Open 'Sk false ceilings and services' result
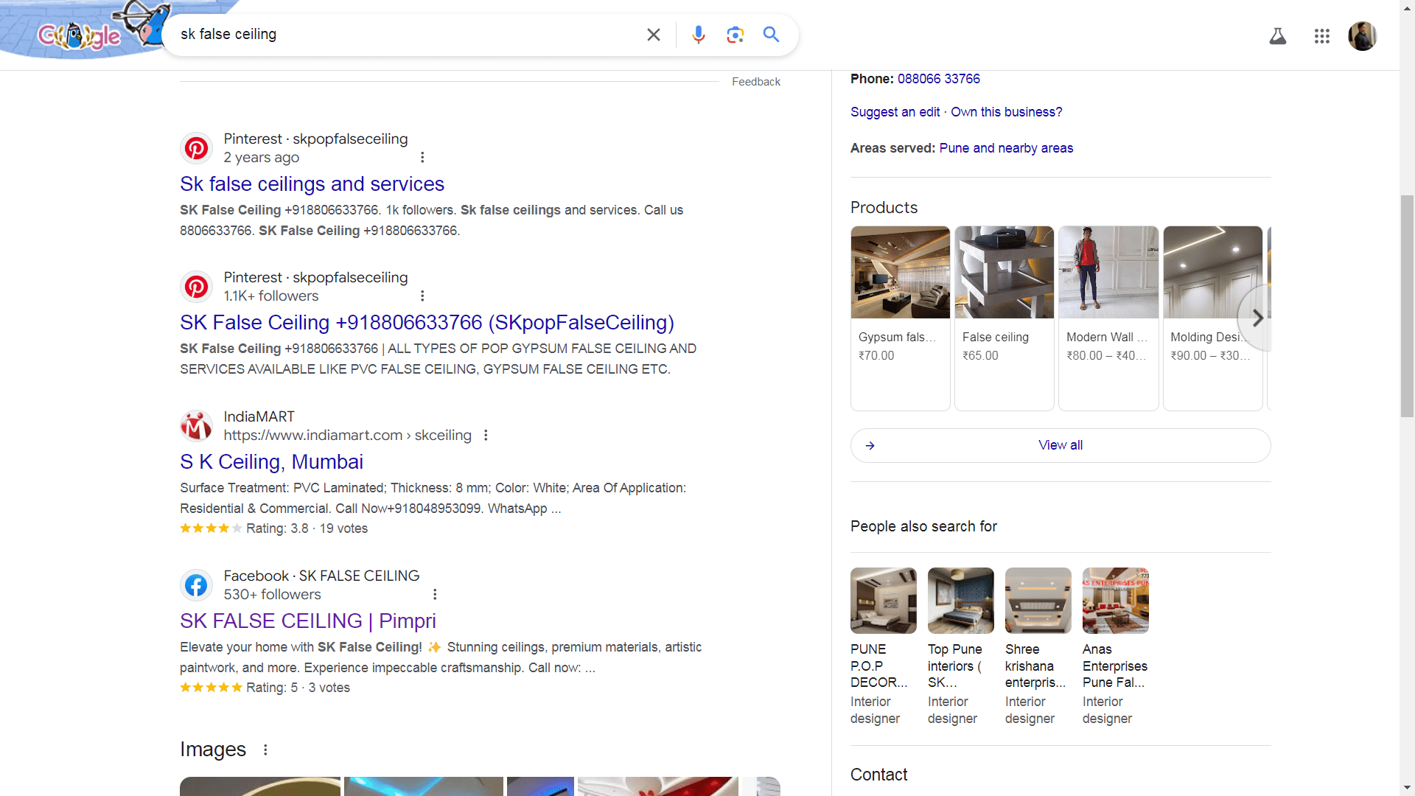The width and height of the screenshot is (1415, 796). (312, 184)
